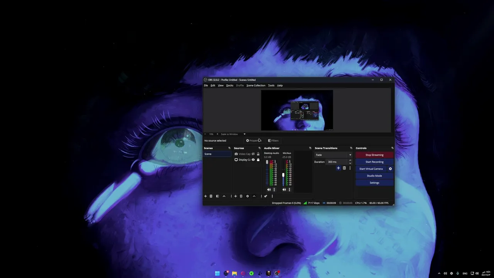The width and height of the screenshot is (494, 278).
Task: Zoom out preview with minus icon
Action: 205,134
